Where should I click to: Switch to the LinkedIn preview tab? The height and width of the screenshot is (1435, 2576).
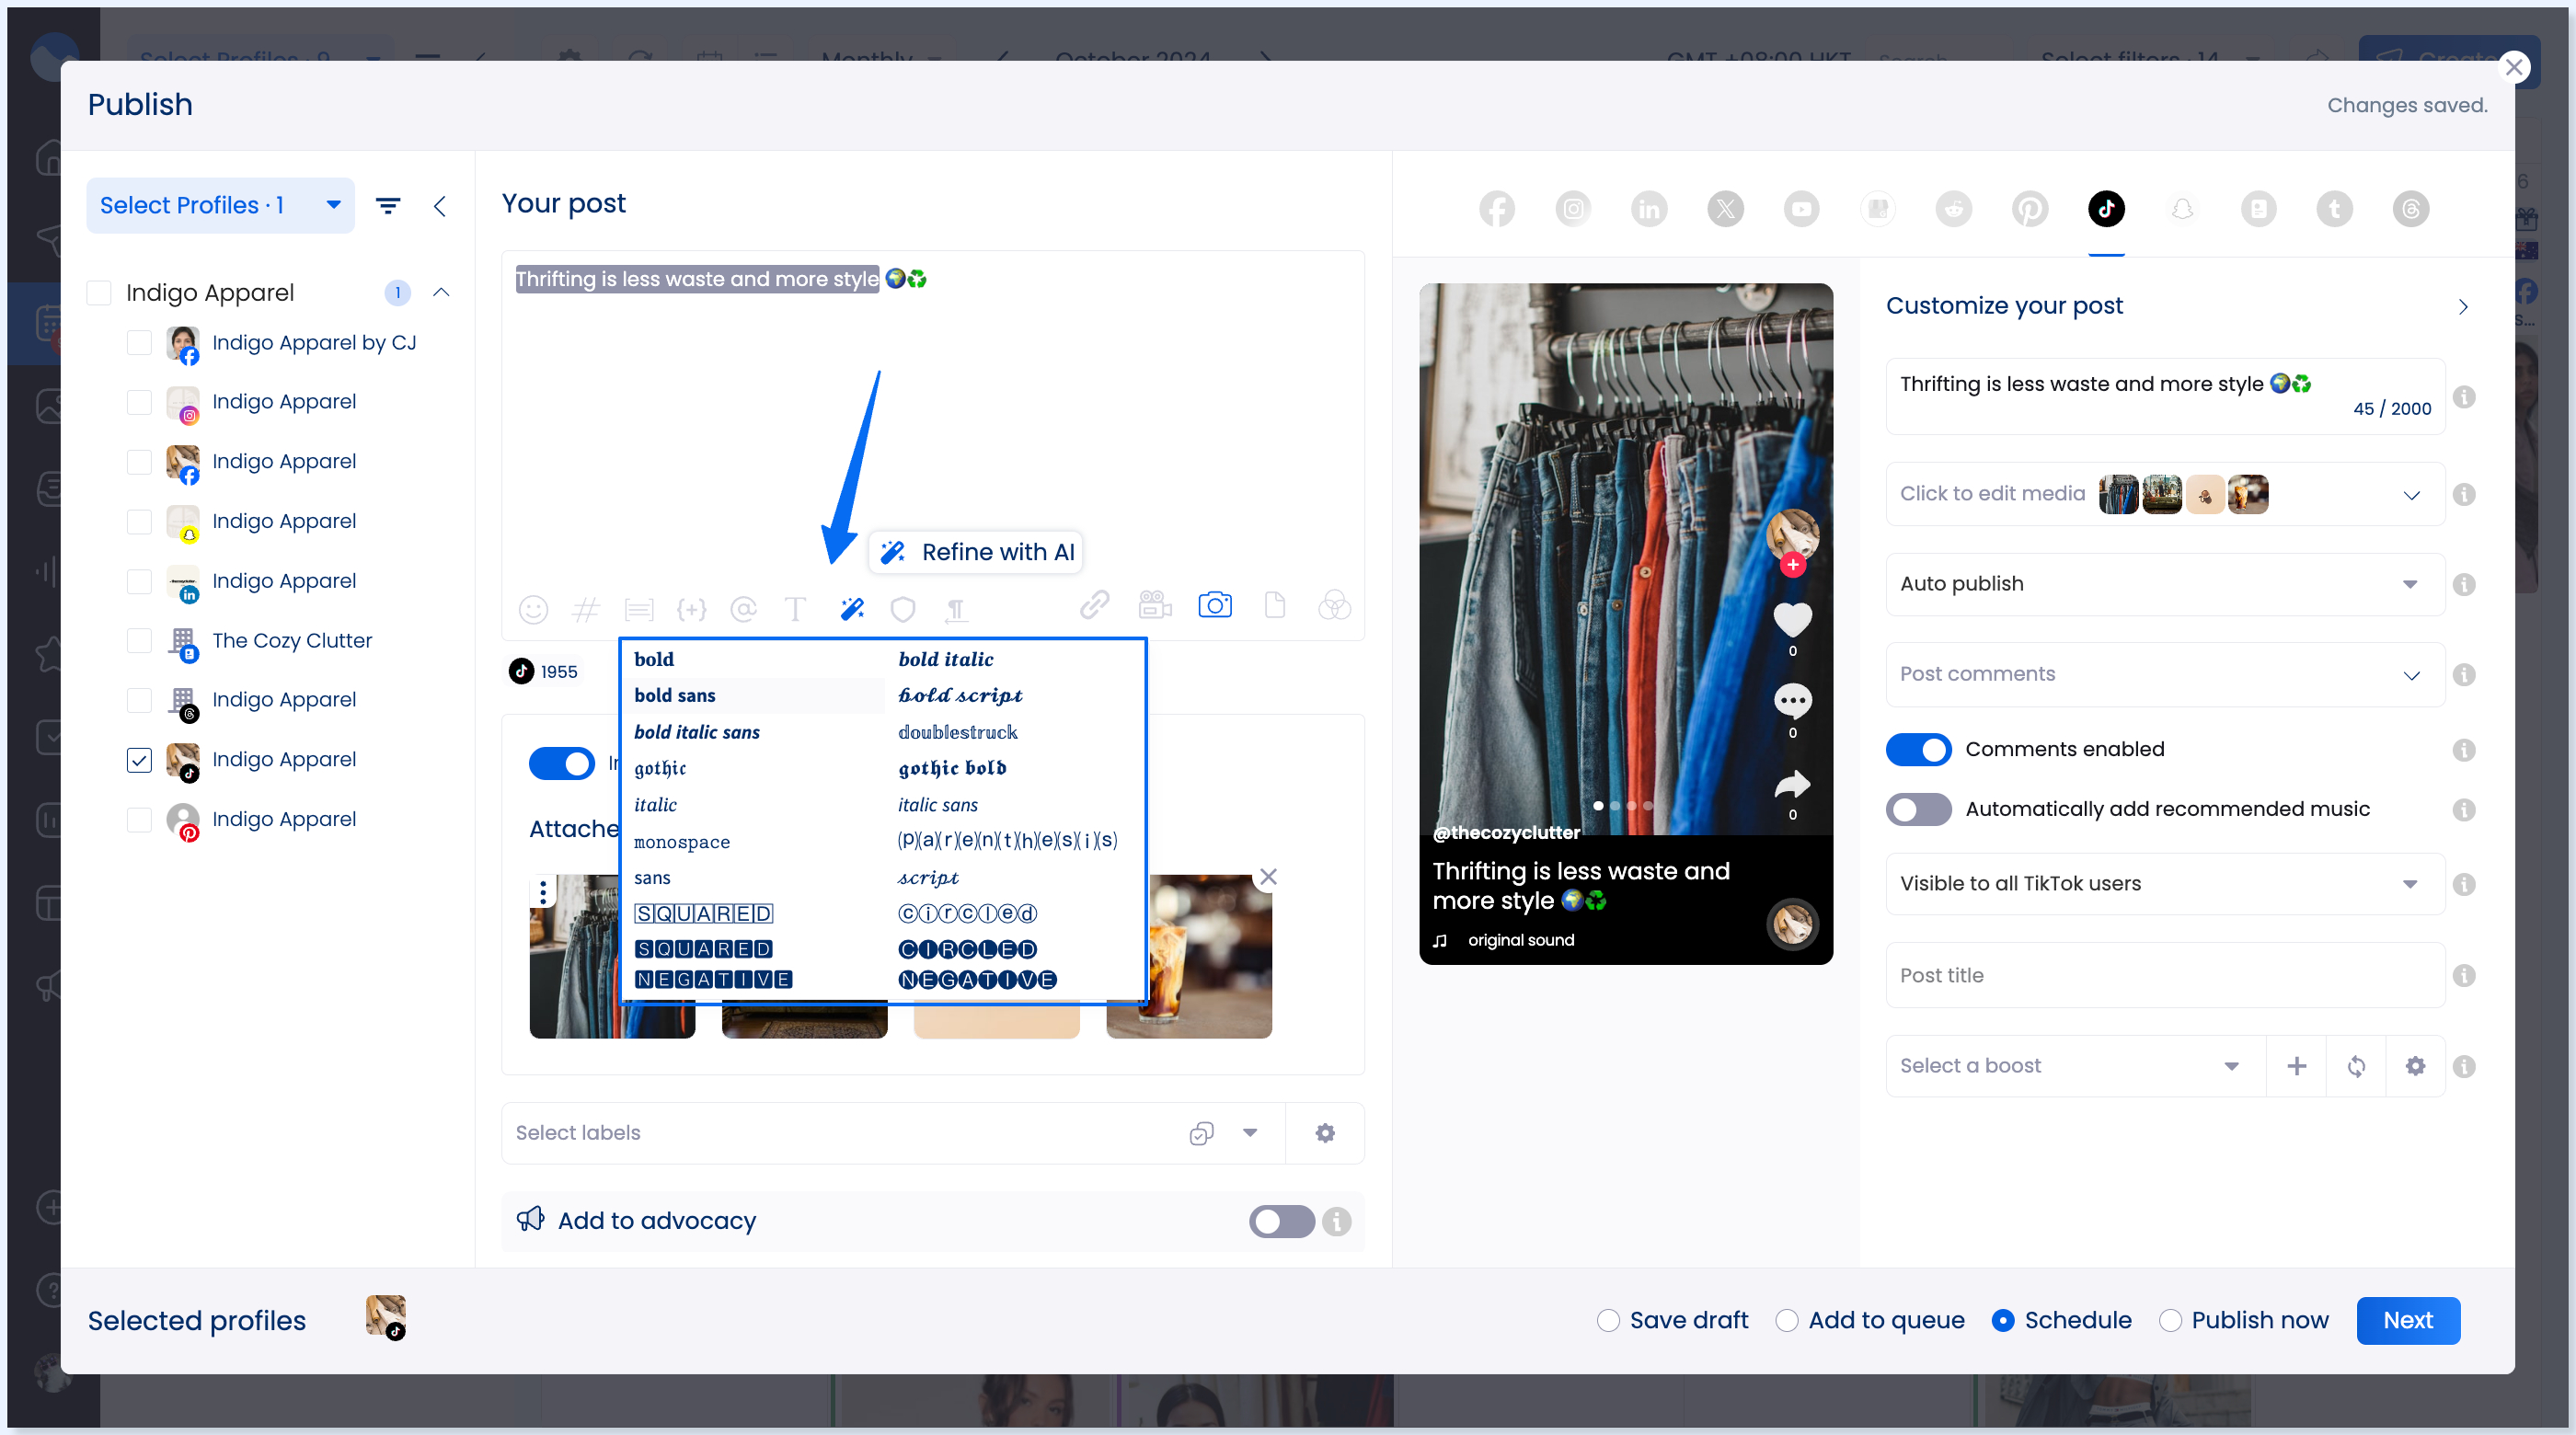[1649, 209]
